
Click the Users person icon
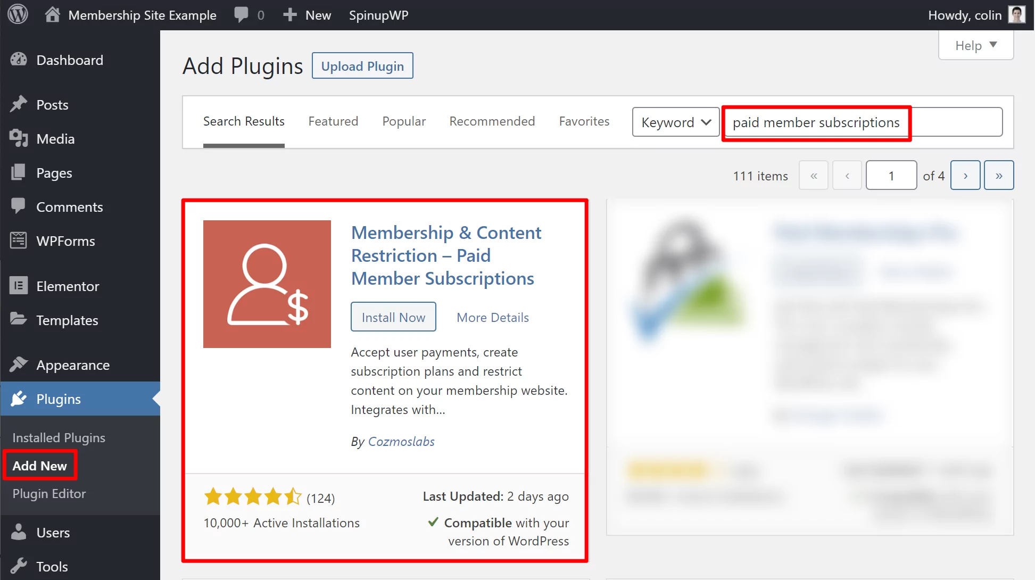tap(19, 532)
